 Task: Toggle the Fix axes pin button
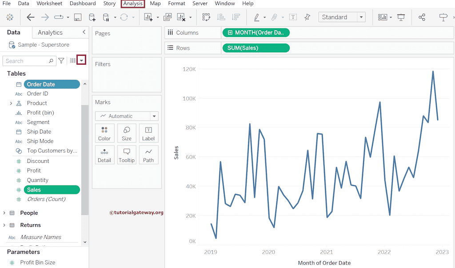307,17
